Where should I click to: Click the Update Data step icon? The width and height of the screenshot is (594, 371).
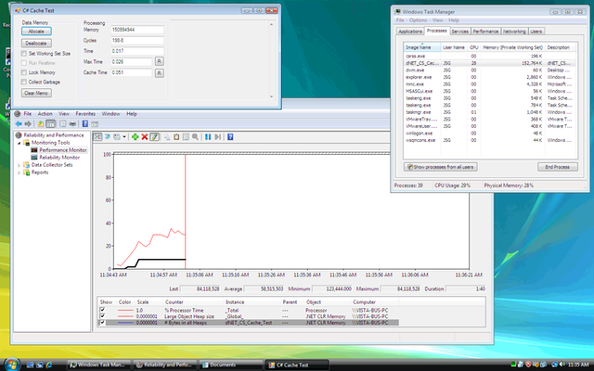point(217,136)
